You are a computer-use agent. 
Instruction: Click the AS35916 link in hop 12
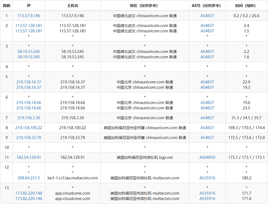207,178
